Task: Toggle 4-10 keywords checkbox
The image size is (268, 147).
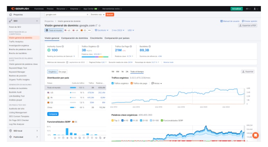Action: tap(123, 121)
